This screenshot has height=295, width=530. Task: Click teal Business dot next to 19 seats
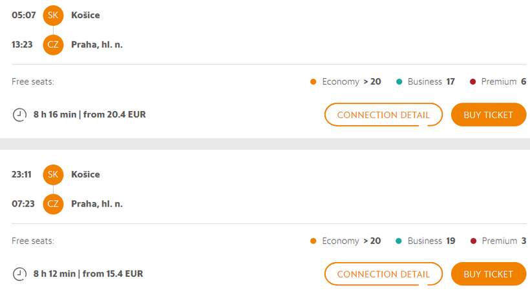click(x=399, y=241)
